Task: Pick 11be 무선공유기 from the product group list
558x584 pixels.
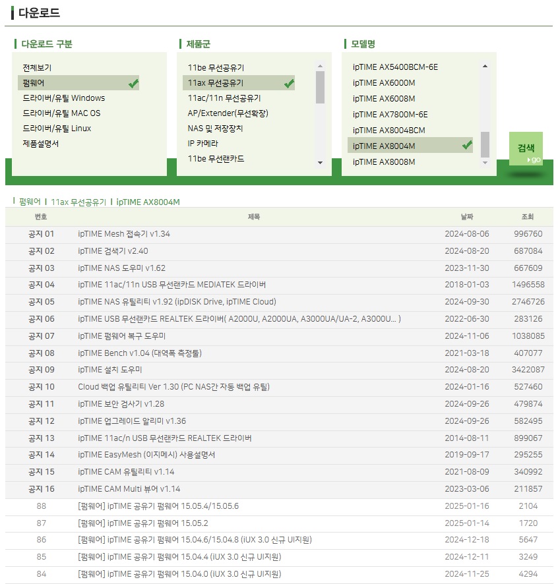Action: (216, 68)
